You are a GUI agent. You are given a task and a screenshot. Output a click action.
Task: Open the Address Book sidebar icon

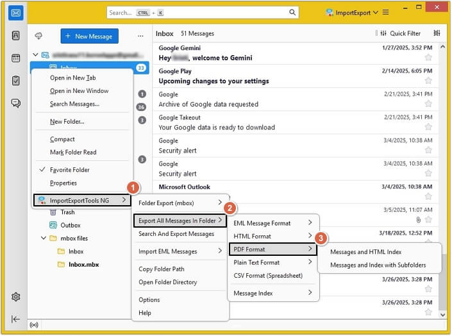coord(16,36)
